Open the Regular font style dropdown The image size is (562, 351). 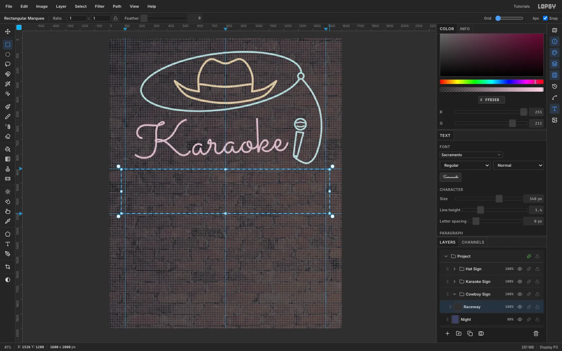pos(465,165)
